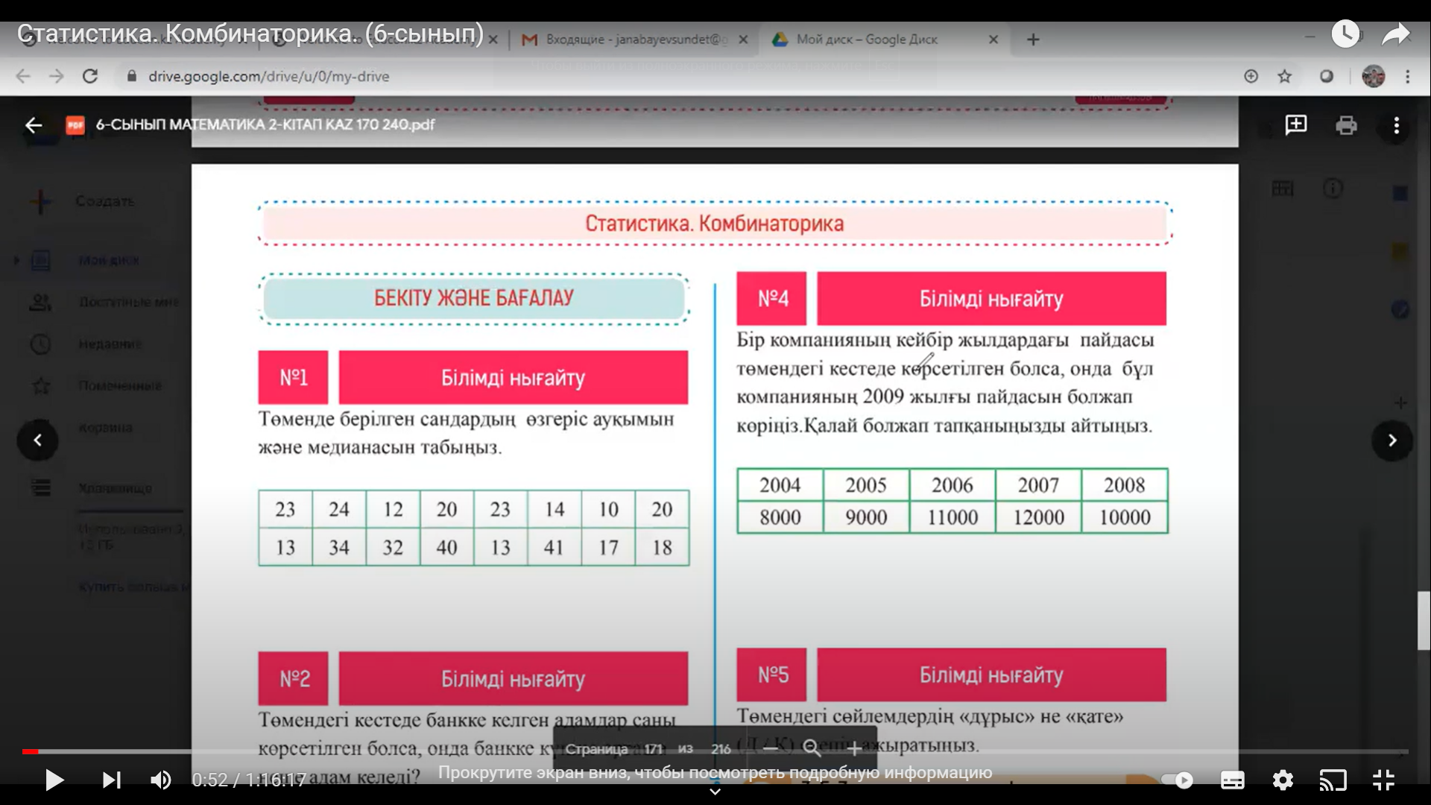
Task: Print the PDF document
Action: point(1346,125)
